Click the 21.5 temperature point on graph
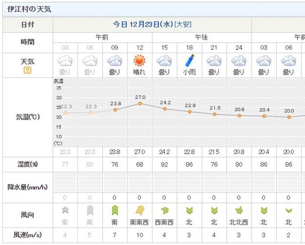This screenshot has width=305, height=245. pyautogui.click(x=215, y=114)
